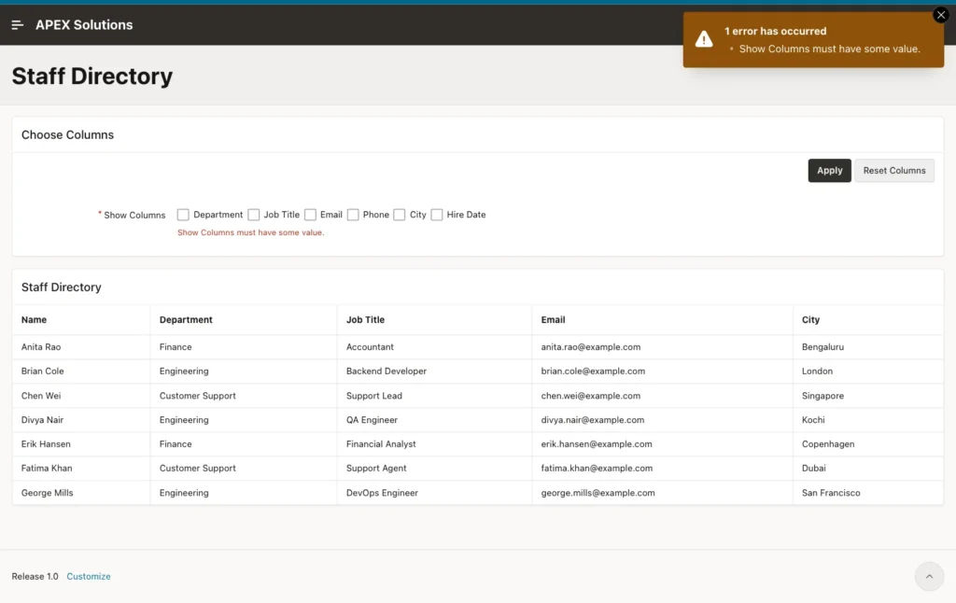
Task: Click the San Francisco city cell
Action: tap(867, 493)
